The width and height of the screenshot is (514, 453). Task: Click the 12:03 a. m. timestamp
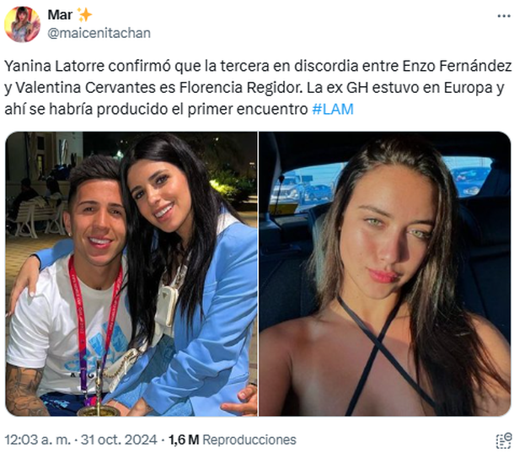point(38,440)
